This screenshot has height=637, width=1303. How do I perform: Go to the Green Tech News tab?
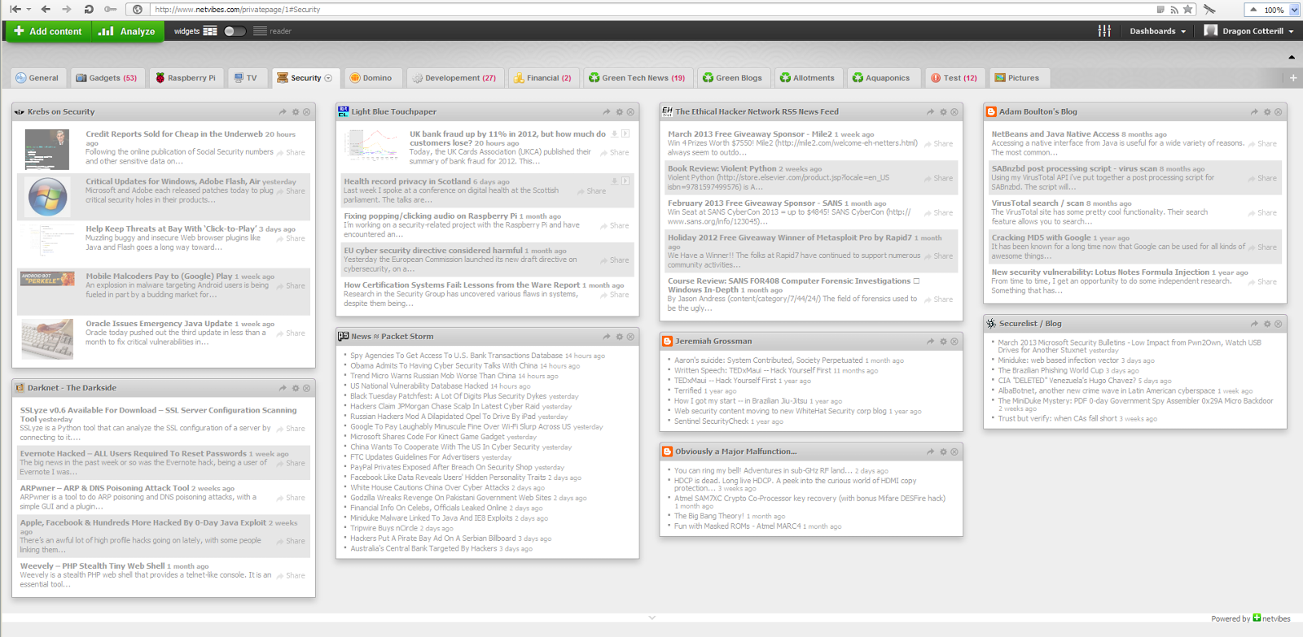pyautogui.click(x=637, y=78)
